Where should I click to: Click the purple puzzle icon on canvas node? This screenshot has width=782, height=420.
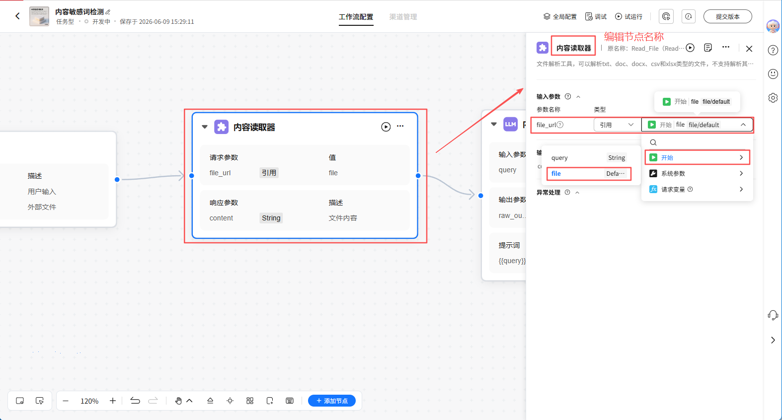(222, 127)
